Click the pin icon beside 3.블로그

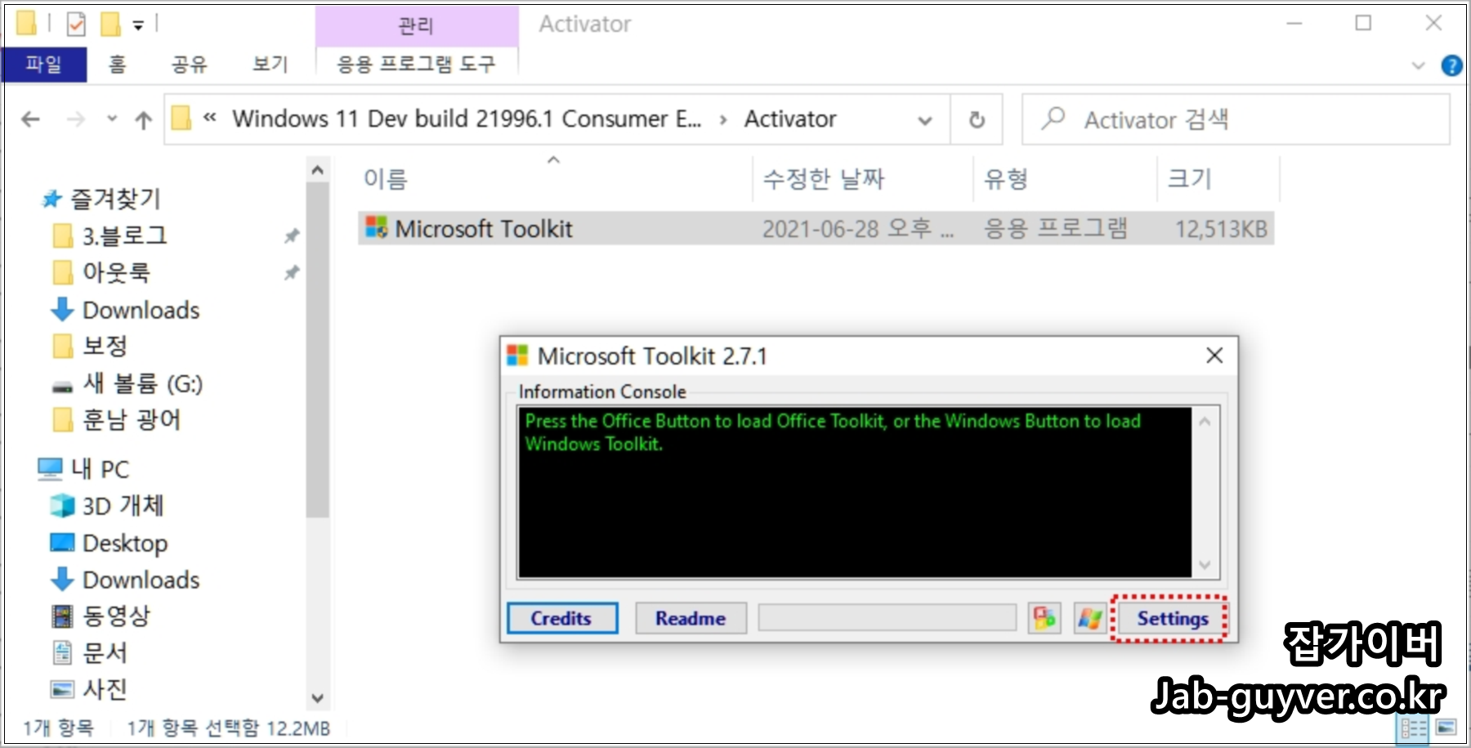tap(291, 236)
